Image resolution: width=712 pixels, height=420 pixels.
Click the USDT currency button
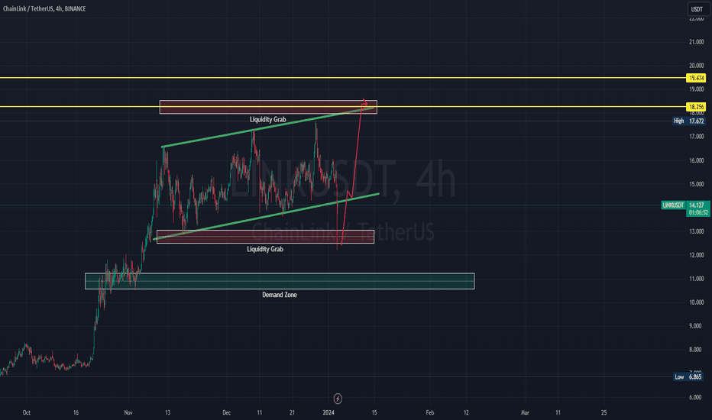point(697,9)
